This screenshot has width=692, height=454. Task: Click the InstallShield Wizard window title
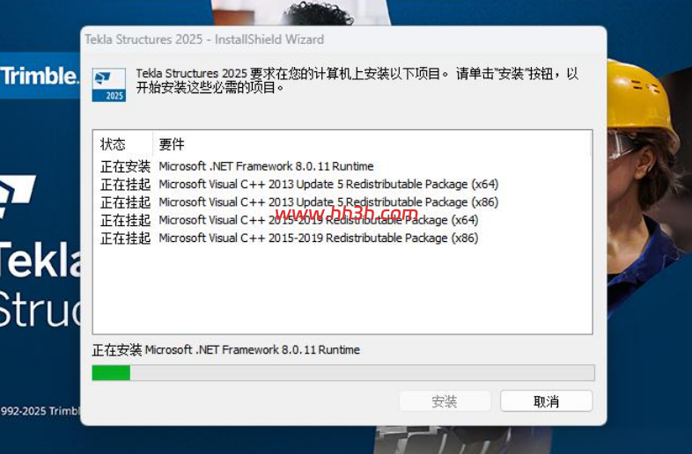coord(204,40)
